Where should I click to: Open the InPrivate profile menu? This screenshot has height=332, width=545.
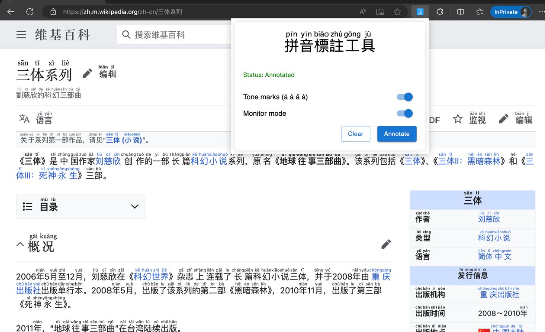pyautogui.click(x=510, y=12)
